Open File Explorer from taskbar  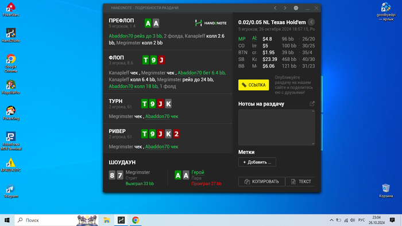[107, 220]
